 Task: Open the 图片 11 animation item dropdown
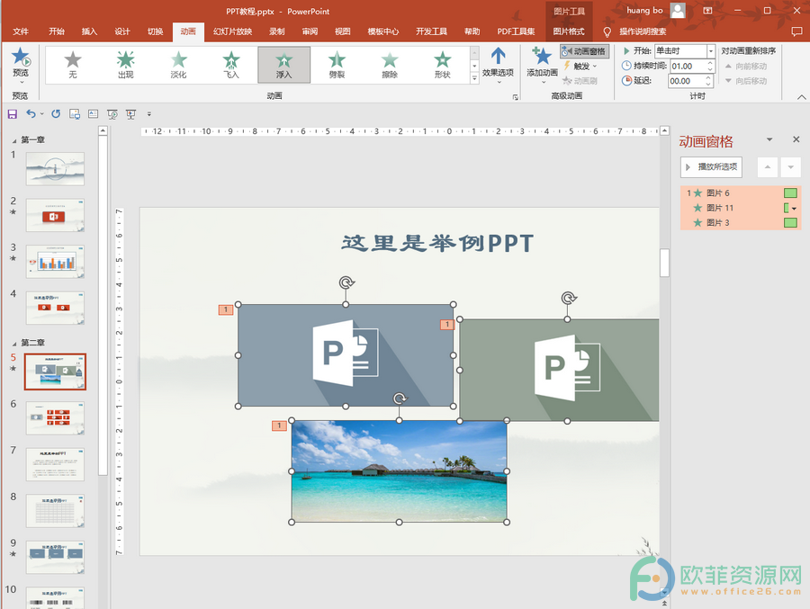[x=794, y=208]
